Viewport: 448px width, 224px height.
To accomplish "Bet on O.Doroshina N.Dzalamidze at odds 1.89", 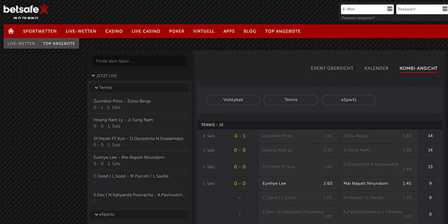I will (x=378, y=167).
